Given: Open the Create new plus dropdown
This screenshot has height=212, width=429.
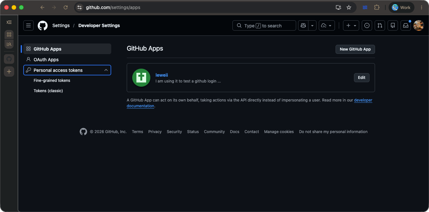Looking at the screenshot, I should [351, 25].
